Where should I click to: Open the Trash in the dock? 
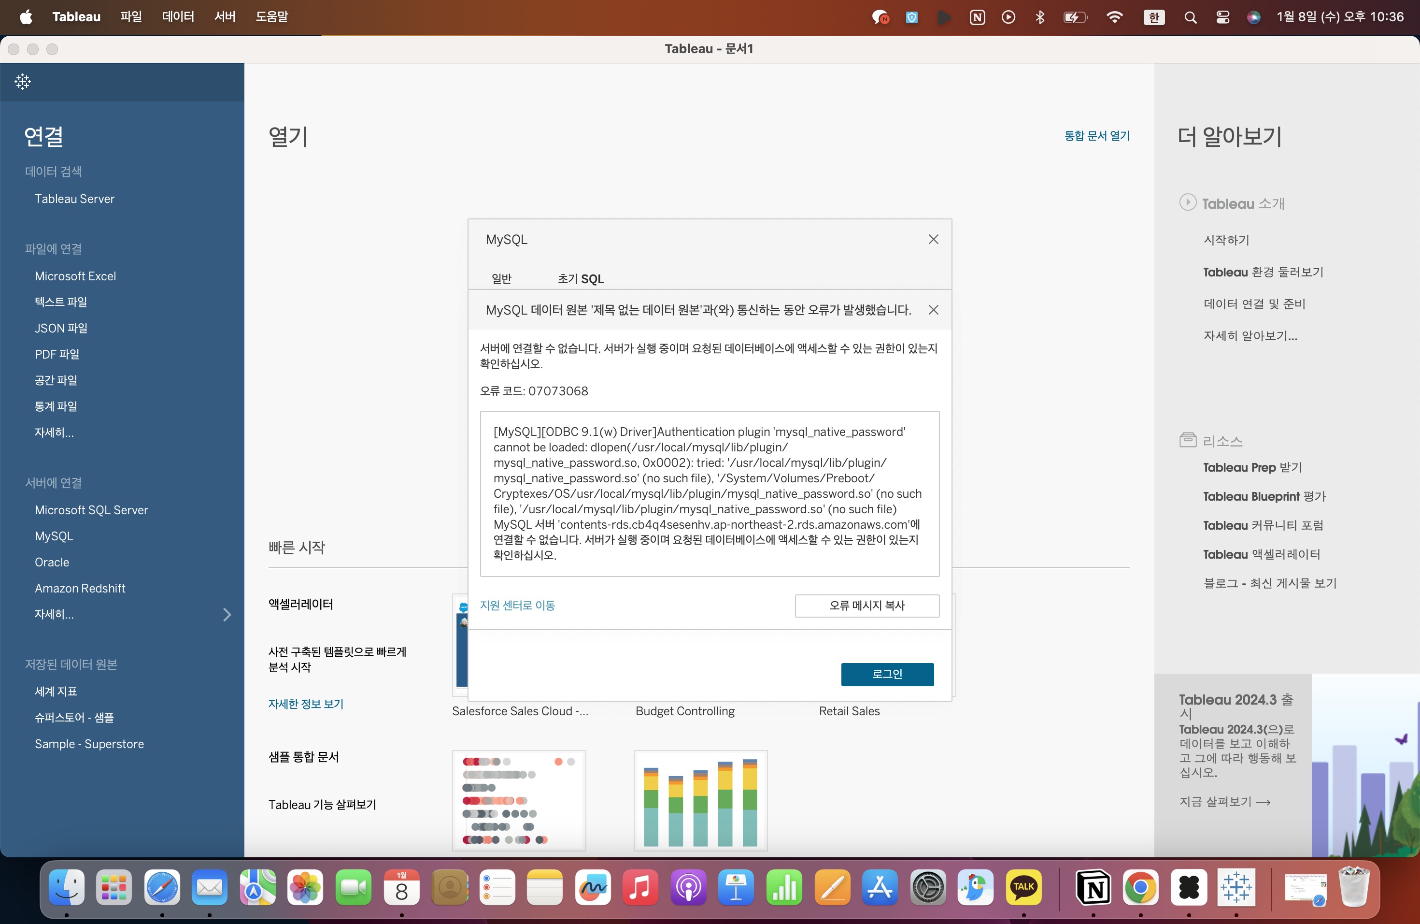(1354, 887)
